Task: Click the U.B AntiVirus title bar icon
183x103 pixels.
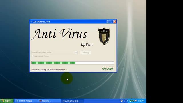Action: (x=31, y=22)
